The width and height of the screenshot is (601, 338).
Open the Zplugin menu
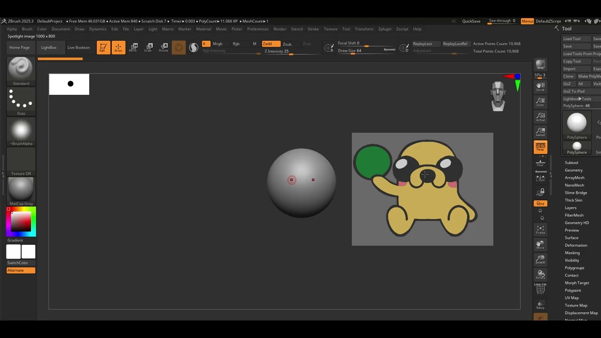coord(385,29)
